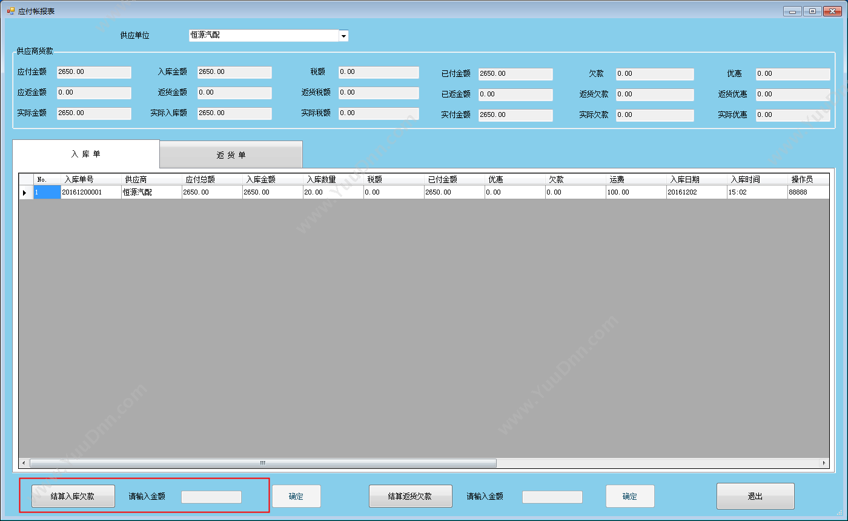Click the 运费 column header
Image resolution: width=848 pixels, height=521 pixels.
(636, 180)
